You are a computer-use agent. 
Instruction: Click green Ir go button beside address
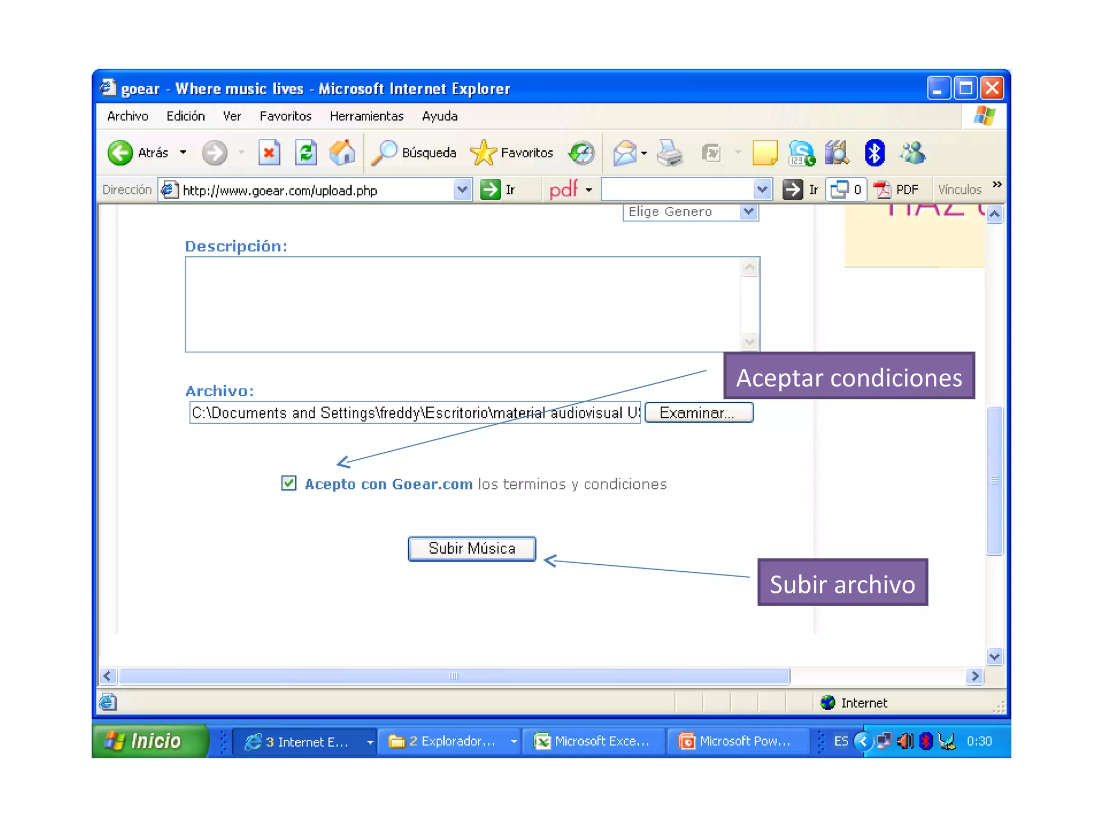(x=498, y=190)
